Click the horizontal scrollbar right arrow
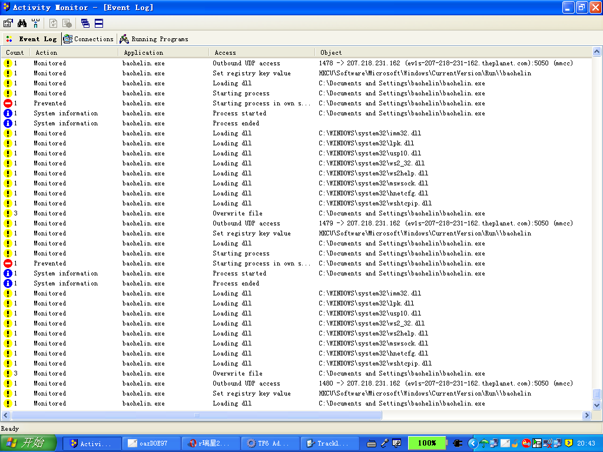This screenshot has height=452, width=603. [x=587, y=415]
